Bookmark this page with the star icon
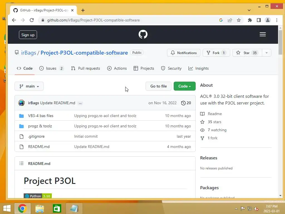285x214 pixels. (x=239, y=20)
